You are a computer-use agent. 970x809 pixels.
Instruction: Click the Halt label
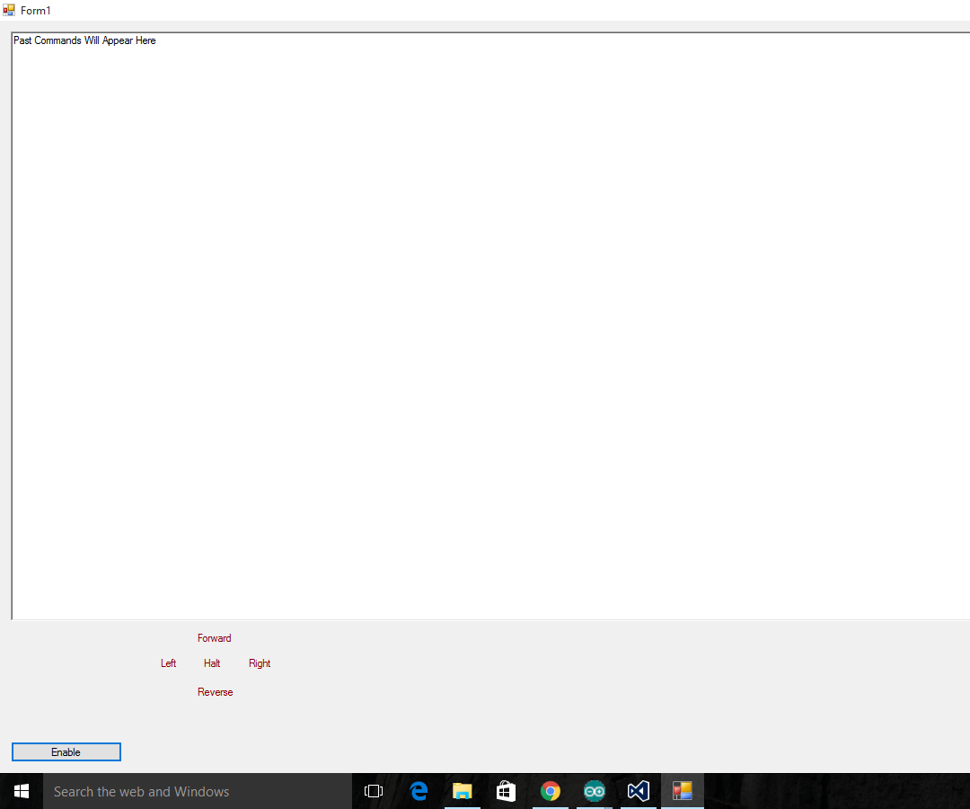[212, 663]
